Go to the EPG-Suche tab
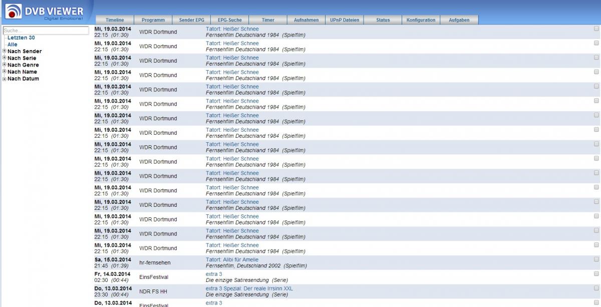 [x=229, y=20]
